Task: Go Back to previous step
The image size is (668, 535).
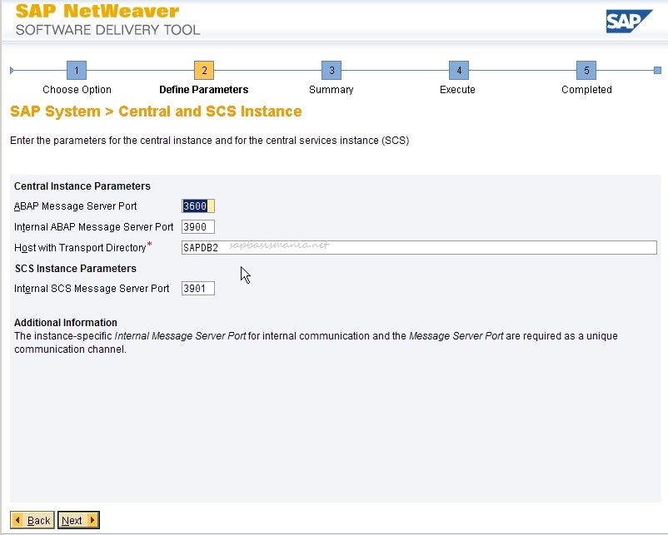Action: (32, 520)
